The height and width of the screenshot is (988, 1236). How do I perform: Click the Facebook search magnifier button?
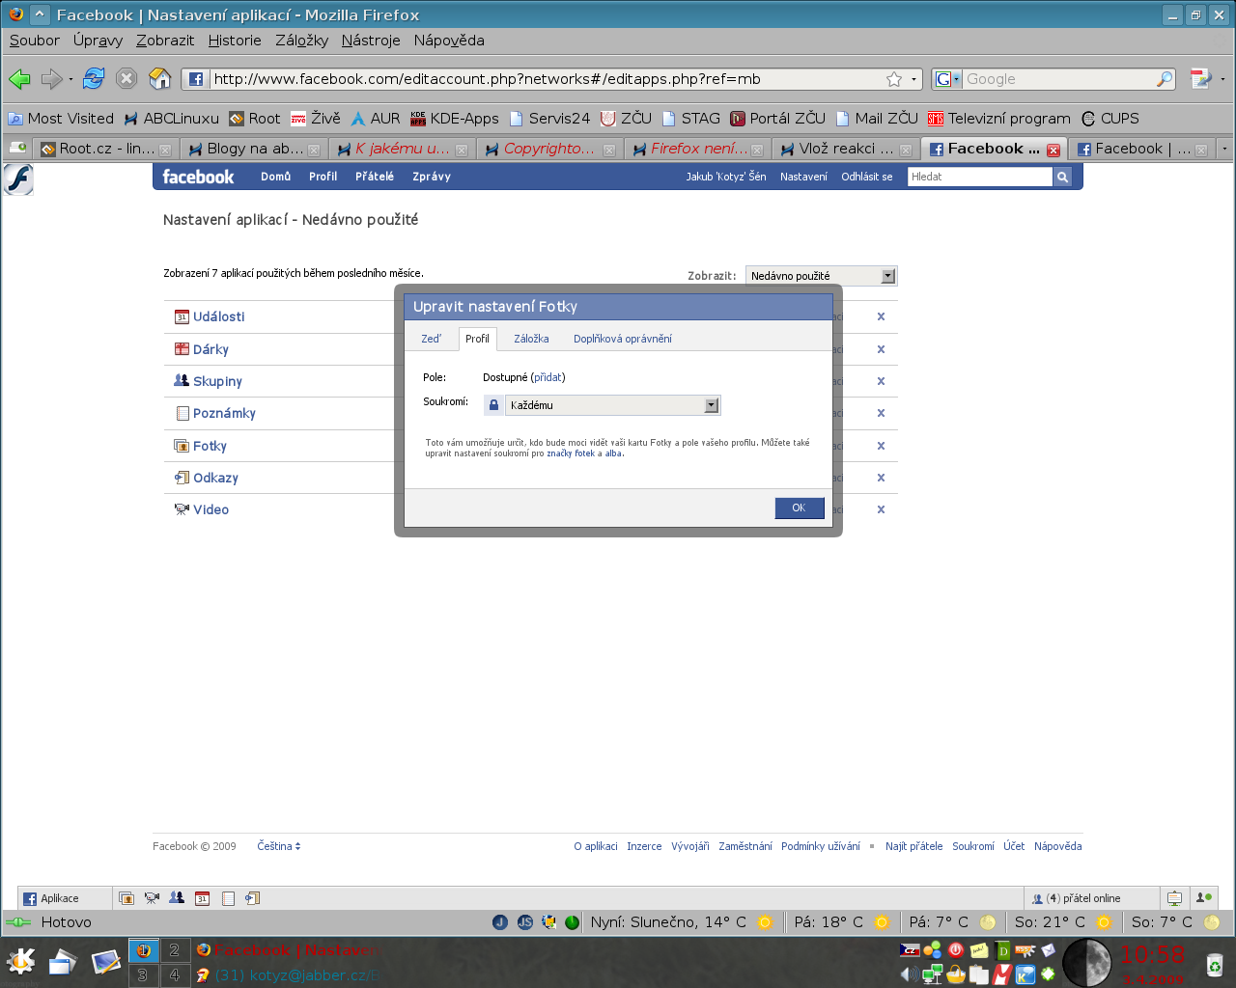(x=1062, y=177)
